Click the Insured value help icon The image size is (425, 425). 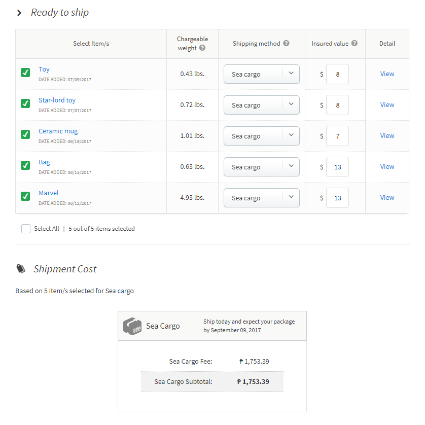[355, 44]
